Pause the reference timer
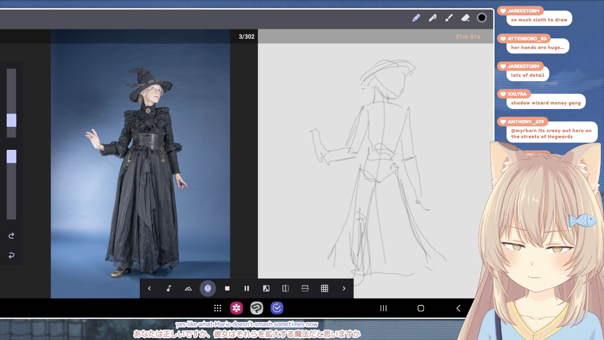Image resolution: width=604 pixels, height=340 pixels. click(x=247, y=288)
